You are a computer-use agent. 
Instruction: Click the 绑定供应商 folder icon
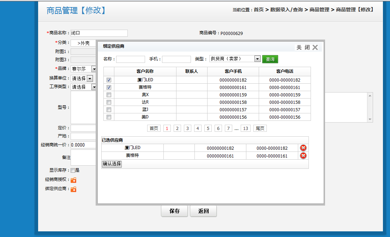(x=73, y=189)
